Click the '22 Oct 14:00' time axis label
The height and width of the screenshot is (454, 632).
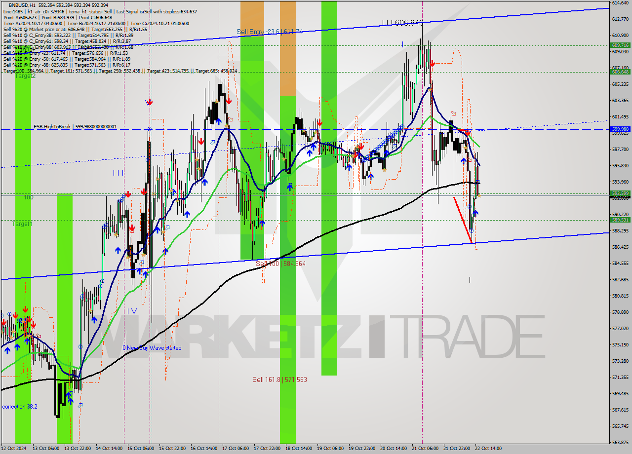488,449
